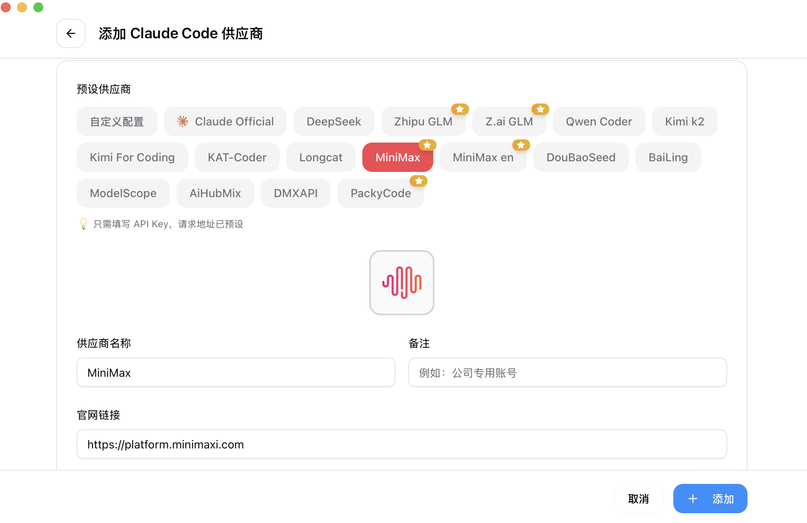This screenshot has height=523, width=807.
Task: Choose the BaiLing provider preset
Action: (668, 157)
